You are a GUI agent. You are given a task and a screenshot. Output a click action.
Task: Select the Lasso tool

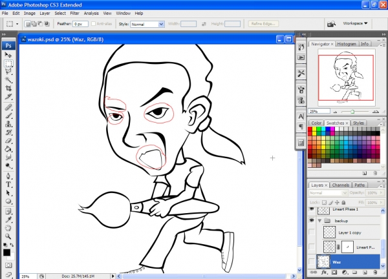[8, 72]
